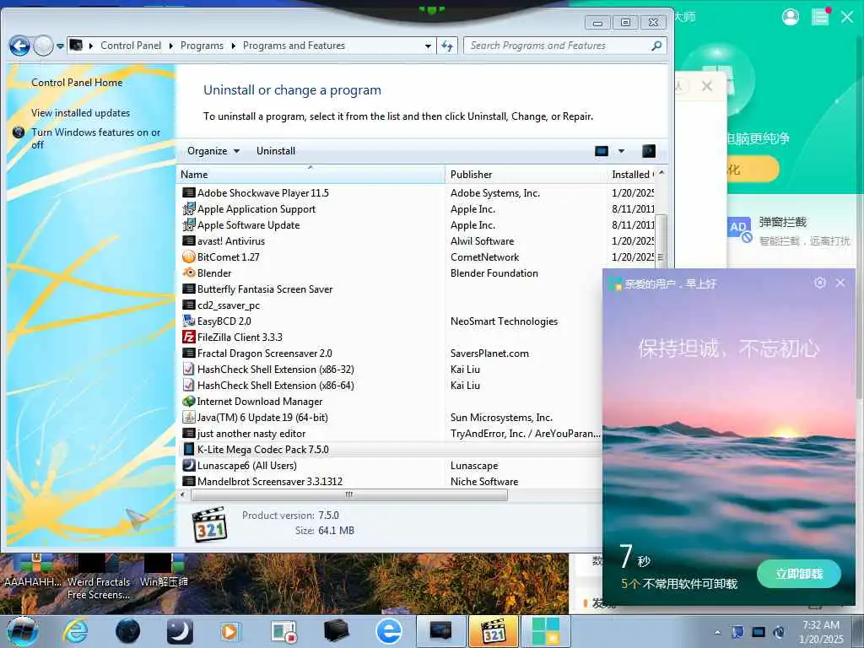
Task: Open Weird Fractals Free Screensaver desktop icon
Action: pyautogui.click(x=99, y=575)
